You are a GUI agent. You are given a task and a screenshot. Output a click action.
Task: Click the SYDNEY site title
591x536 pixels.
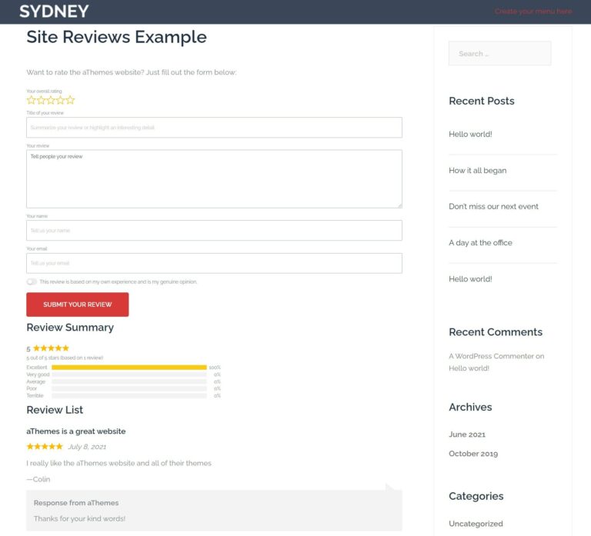tap(54, 12)
